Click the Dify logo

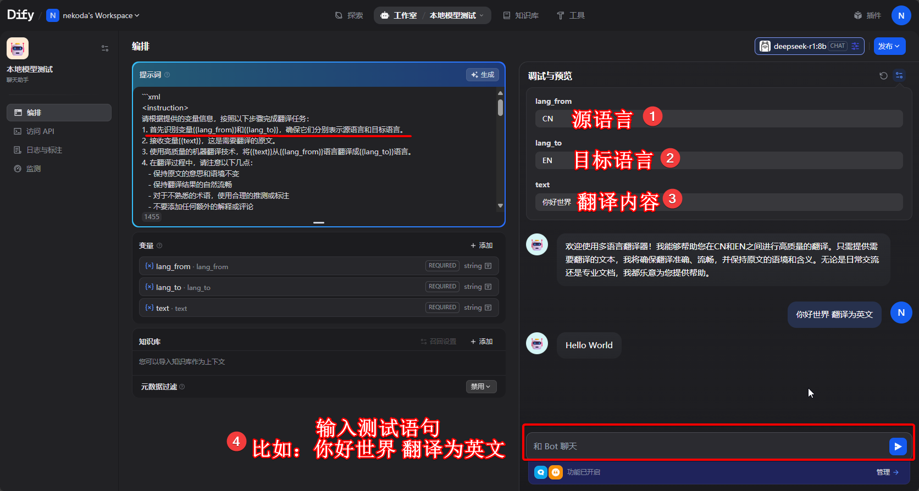(x=20, y=15)
